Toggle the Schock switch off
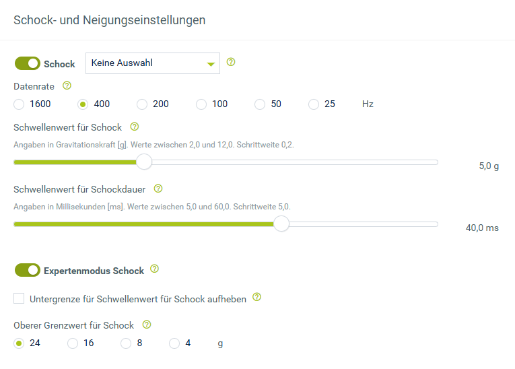The width and height of the screenshot is (515, 369). pyautogui.click(x=28, y=63)
